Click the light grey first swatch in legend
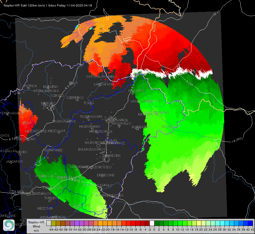The height and width of the screenshot is (234, 255). coord(49,223)
